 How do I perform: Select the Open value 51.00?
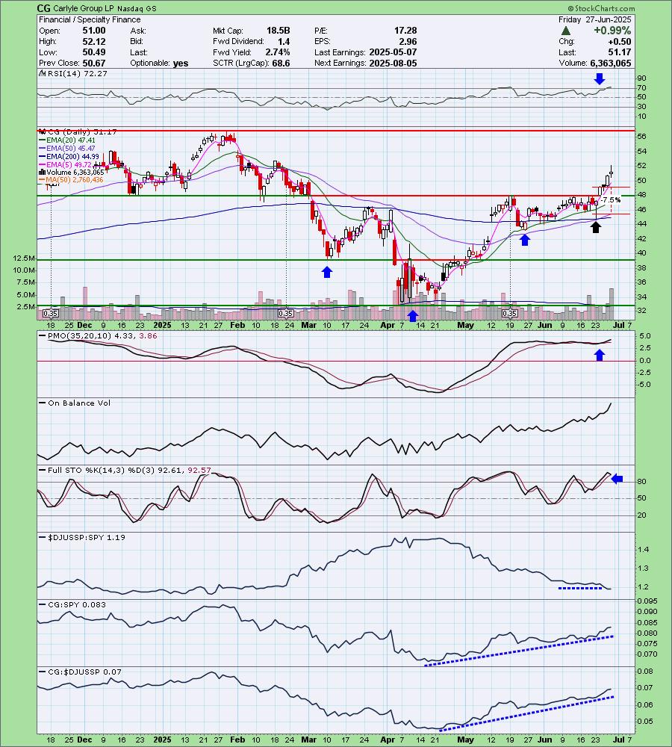coord(94,31)
